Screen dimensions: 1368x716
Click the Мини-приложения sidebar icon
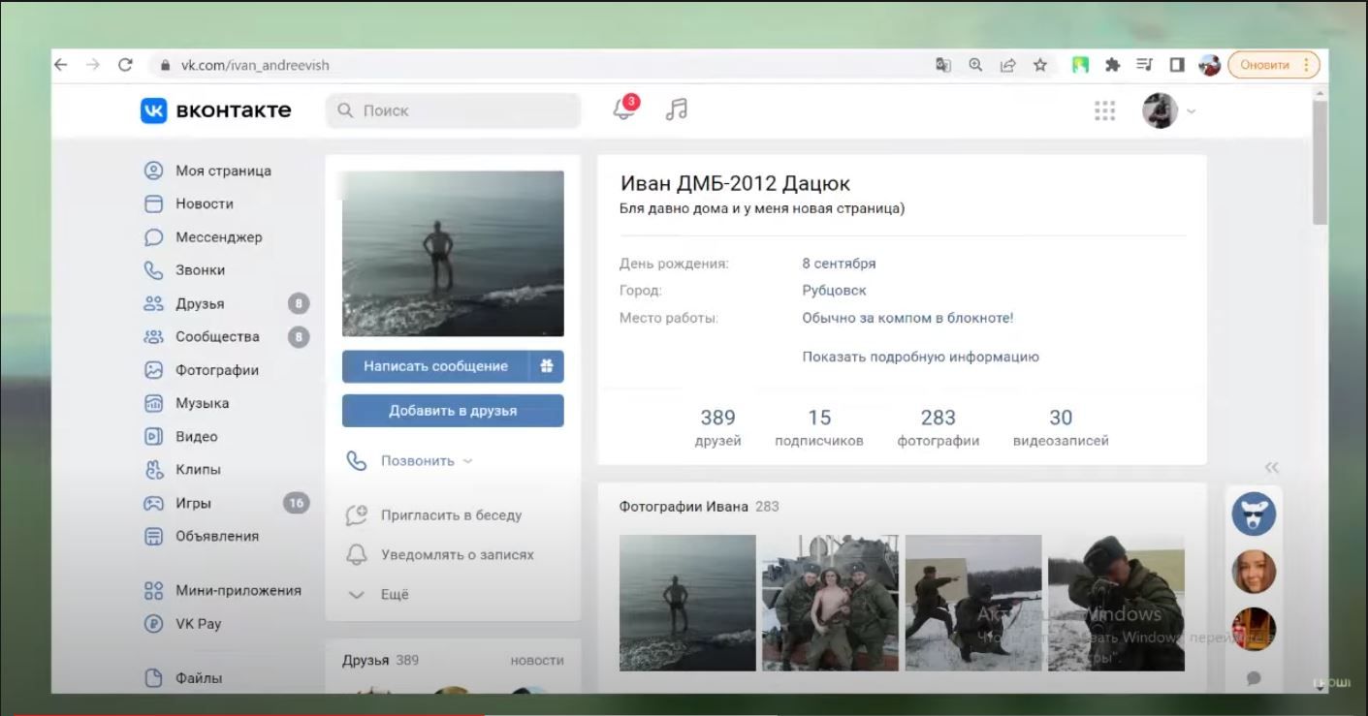(x=153, y=590)
